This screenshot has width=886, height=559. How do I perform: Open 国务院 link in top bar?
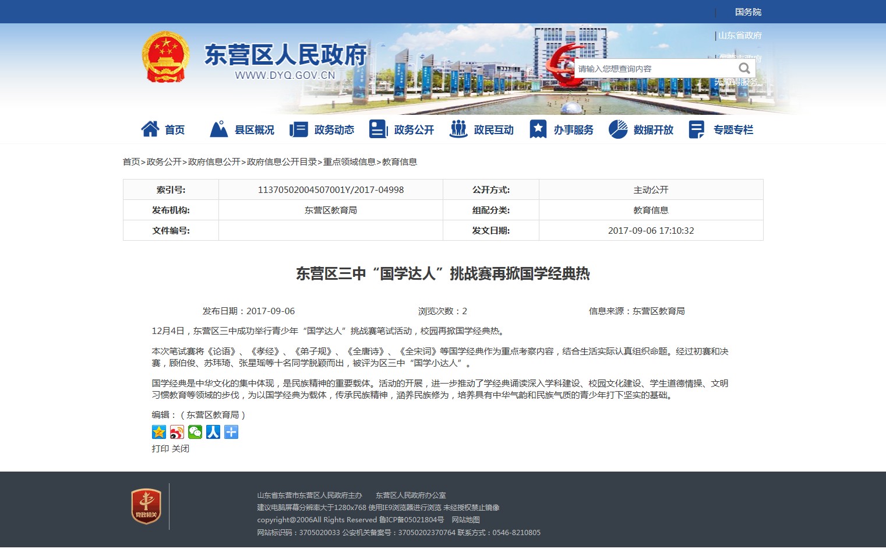click(748, 12)
